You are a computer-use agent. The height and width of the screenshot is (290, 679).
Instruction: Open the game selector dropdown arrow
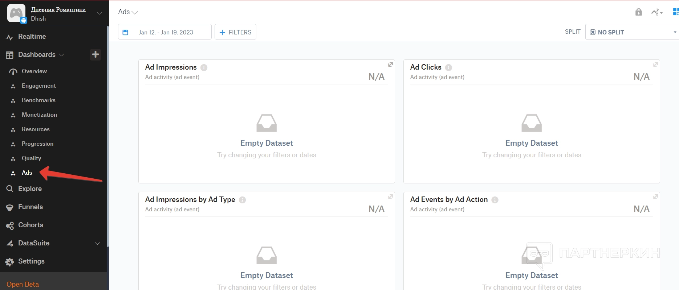(x=99, y=13)
